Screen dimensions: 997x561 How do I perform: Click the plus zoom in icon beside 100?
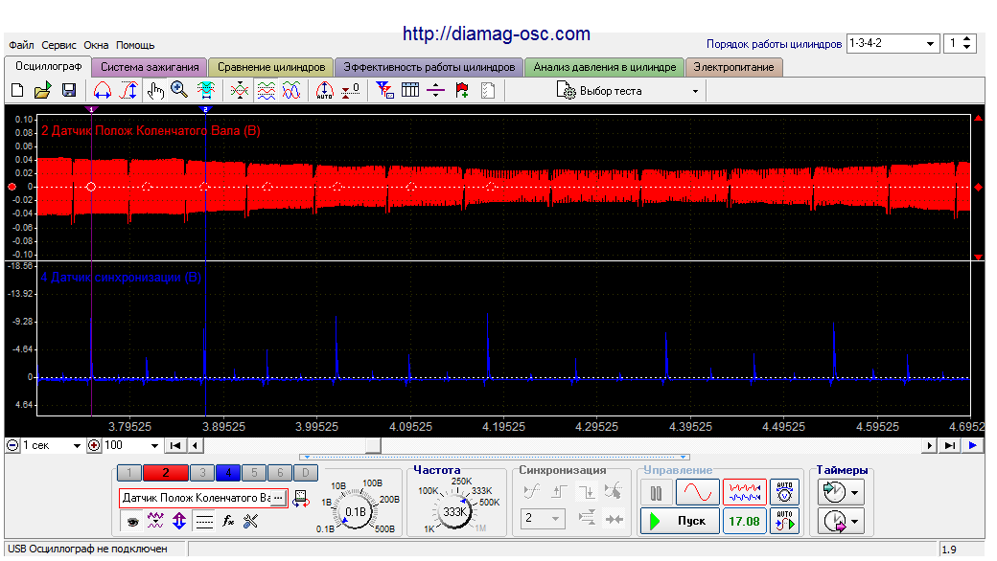[x=94, y=445]
